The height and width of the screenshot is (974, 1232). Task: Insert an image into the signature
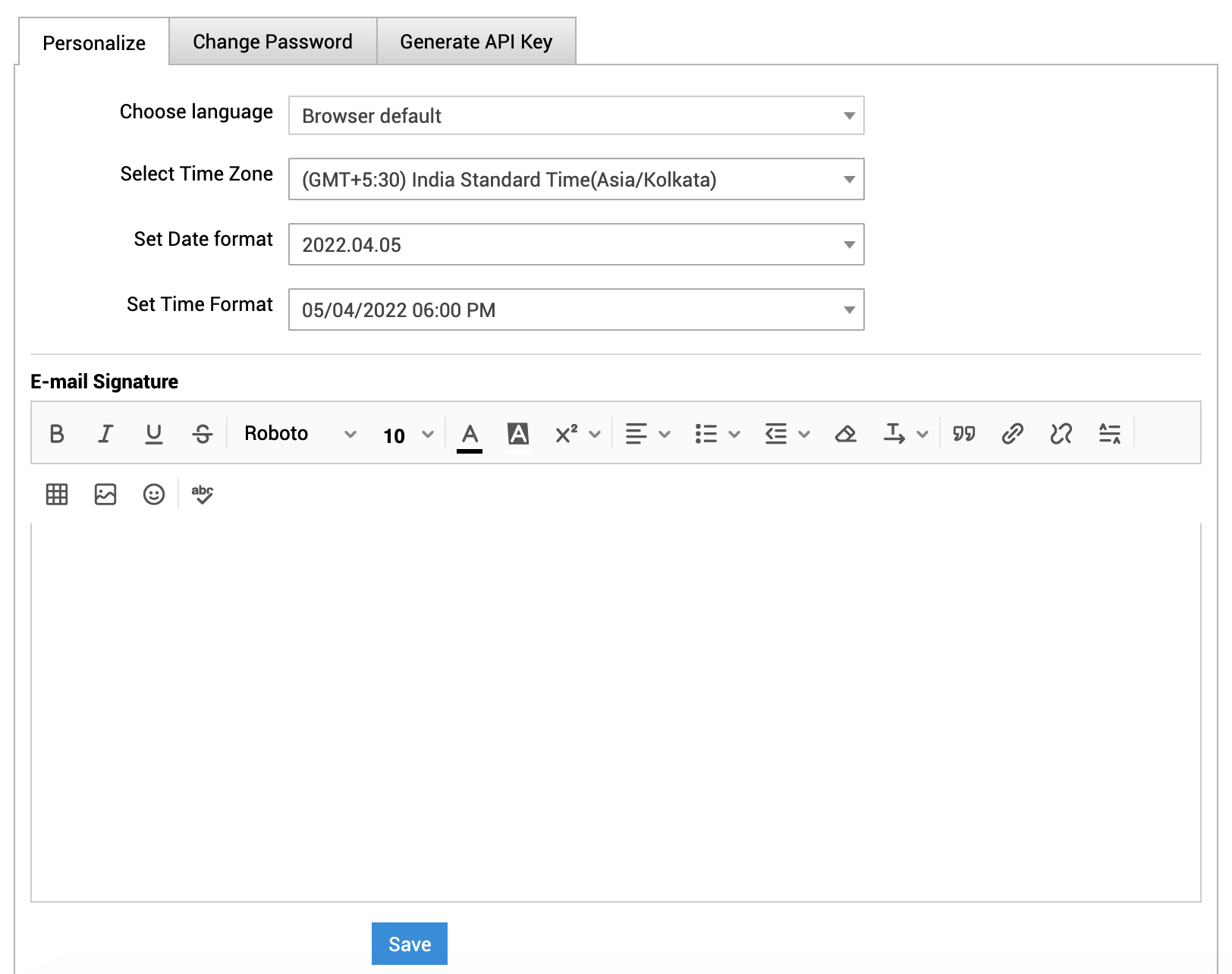[105, 495]
